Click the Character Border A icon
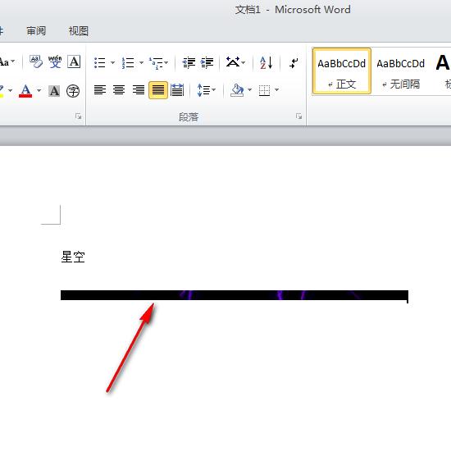Viewport: 451px width, 451px height. tap(74, 61)
